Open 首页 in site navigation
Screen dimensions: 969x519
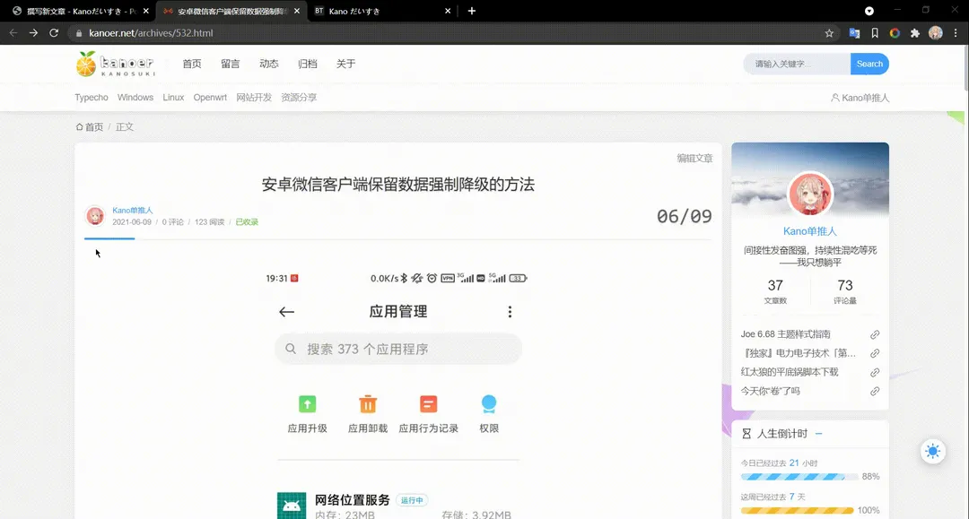coord(192,64)
